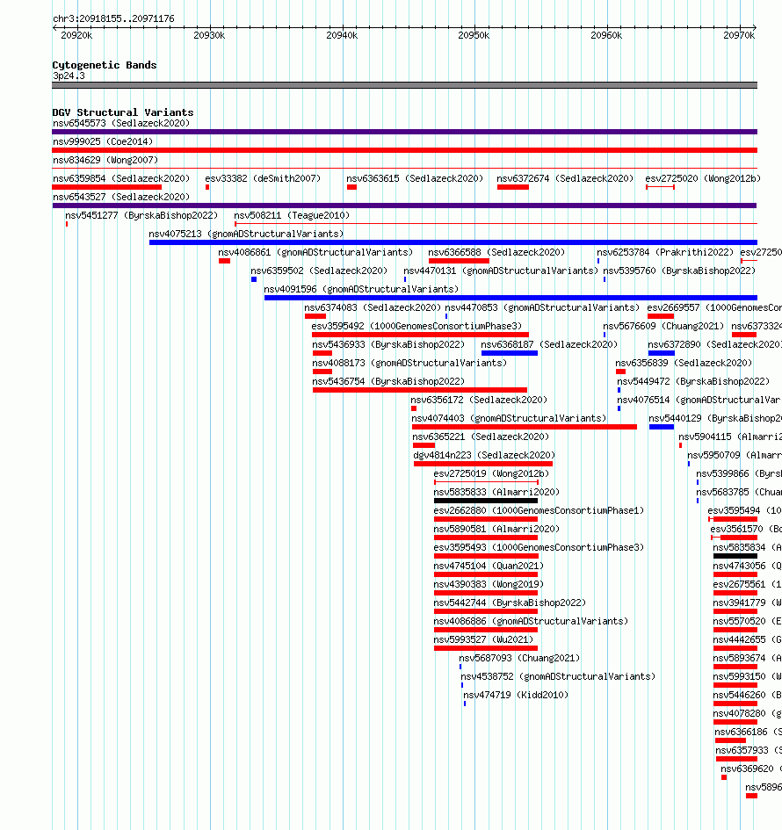The width and height of the screenshot is (782, 830).
Task: Open nsv4470131 (gnomADStructuralVariants) label
Action: 501,271
